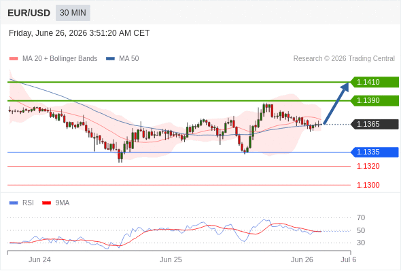Click the Jun 25 date axis label
Viewport: 401px width, 271px height.
pyautogui.click(x=171, y=259)
